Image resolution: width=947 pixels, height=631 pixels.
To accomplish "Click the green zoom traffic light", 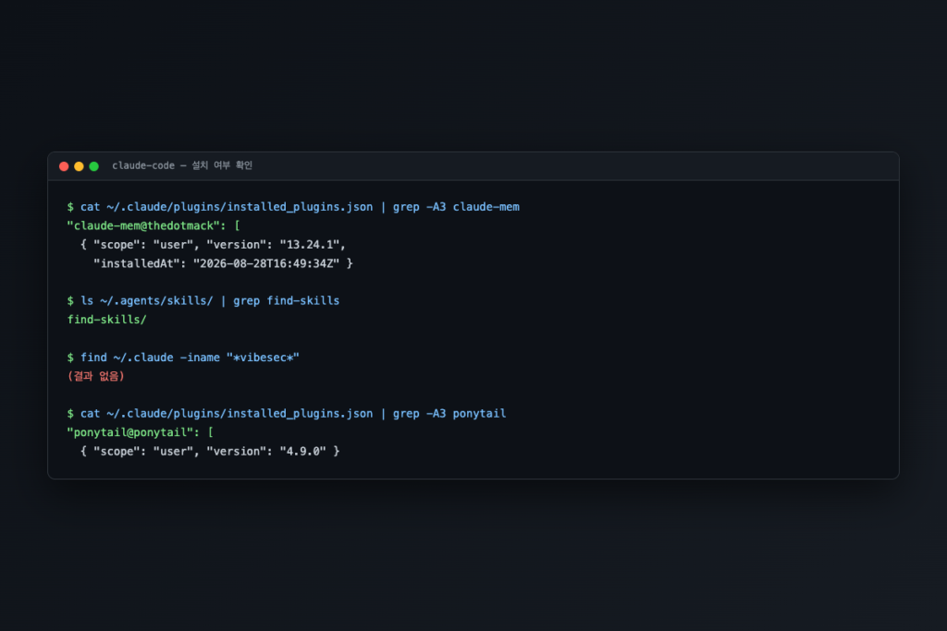I will point(94,166).
